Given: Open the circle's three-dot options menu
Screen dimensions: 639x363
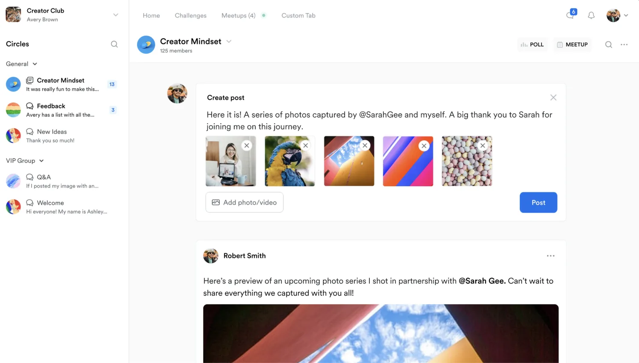Looking at the screenshot, I should pyautogui.click(x=624, y=44).
